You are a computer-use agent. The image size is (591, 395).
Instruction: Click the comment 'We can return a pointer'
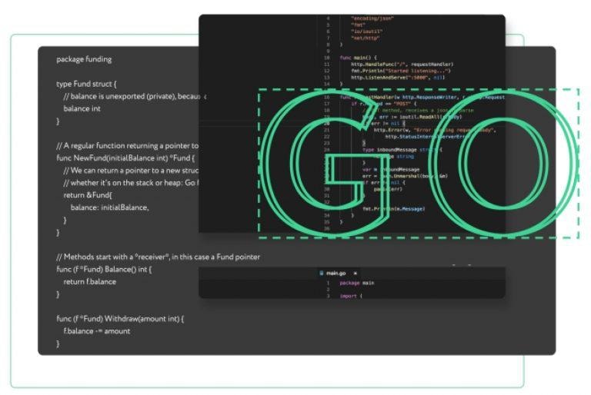pos(131,170)
